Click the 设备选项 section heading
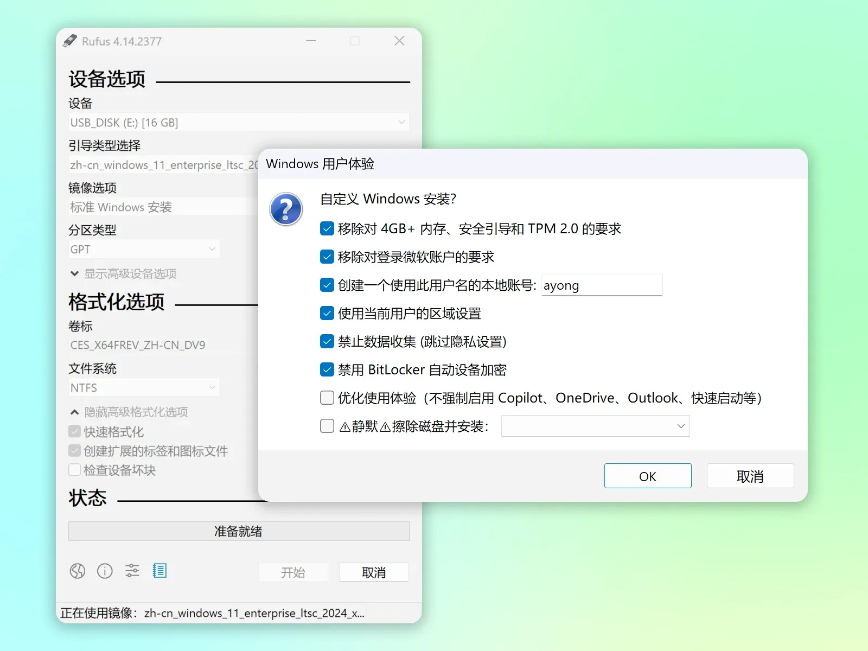Screen dimensions: 868x651 pyautogui.click(x=107, y=79)
